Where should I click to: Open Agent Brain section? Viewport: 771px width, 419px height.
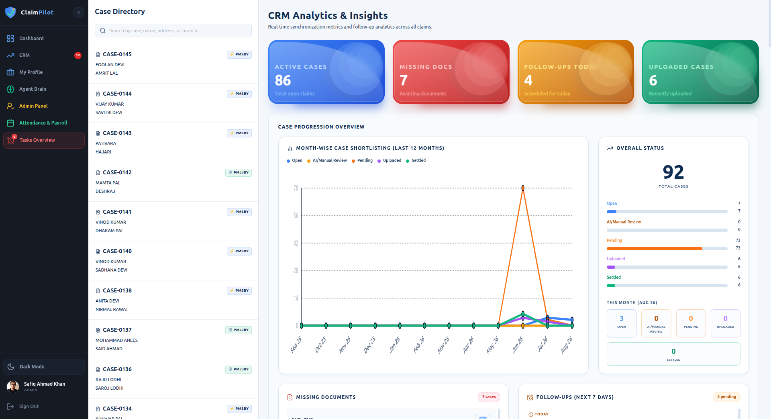pyautogui.click(x=44, y=89)
